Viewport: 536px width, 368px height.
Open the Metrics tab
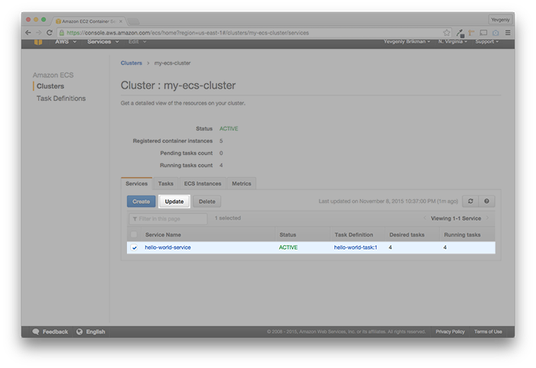point(242,183)
